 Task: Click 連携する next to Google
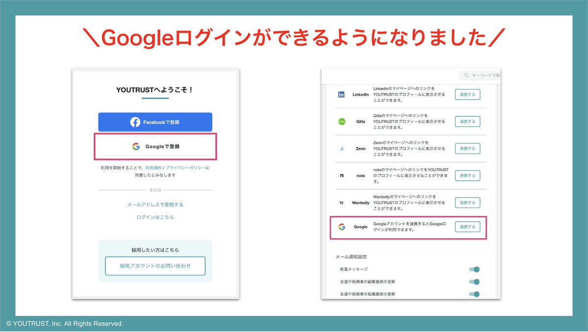[x=467, y=227]
